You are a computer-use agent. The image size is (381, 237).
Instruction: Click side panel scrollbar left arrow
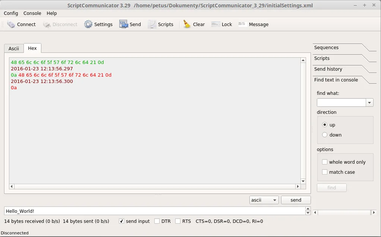[315, 212]
